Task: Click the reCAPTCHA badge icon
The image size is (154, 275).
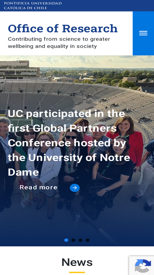Action: click(x=143, y=266)
